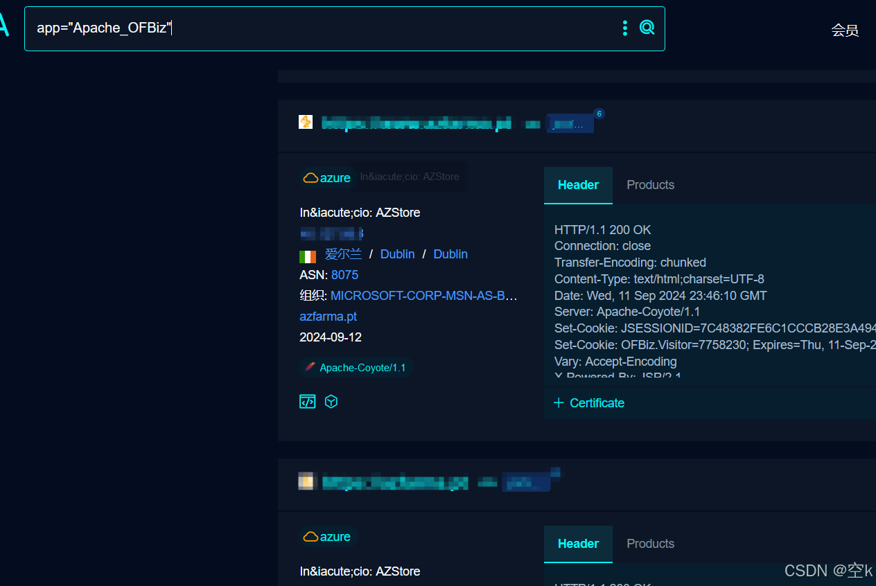Screen dimensions: 876x586
Task: Open the website source code icon
Action: [x=307, y=402]
